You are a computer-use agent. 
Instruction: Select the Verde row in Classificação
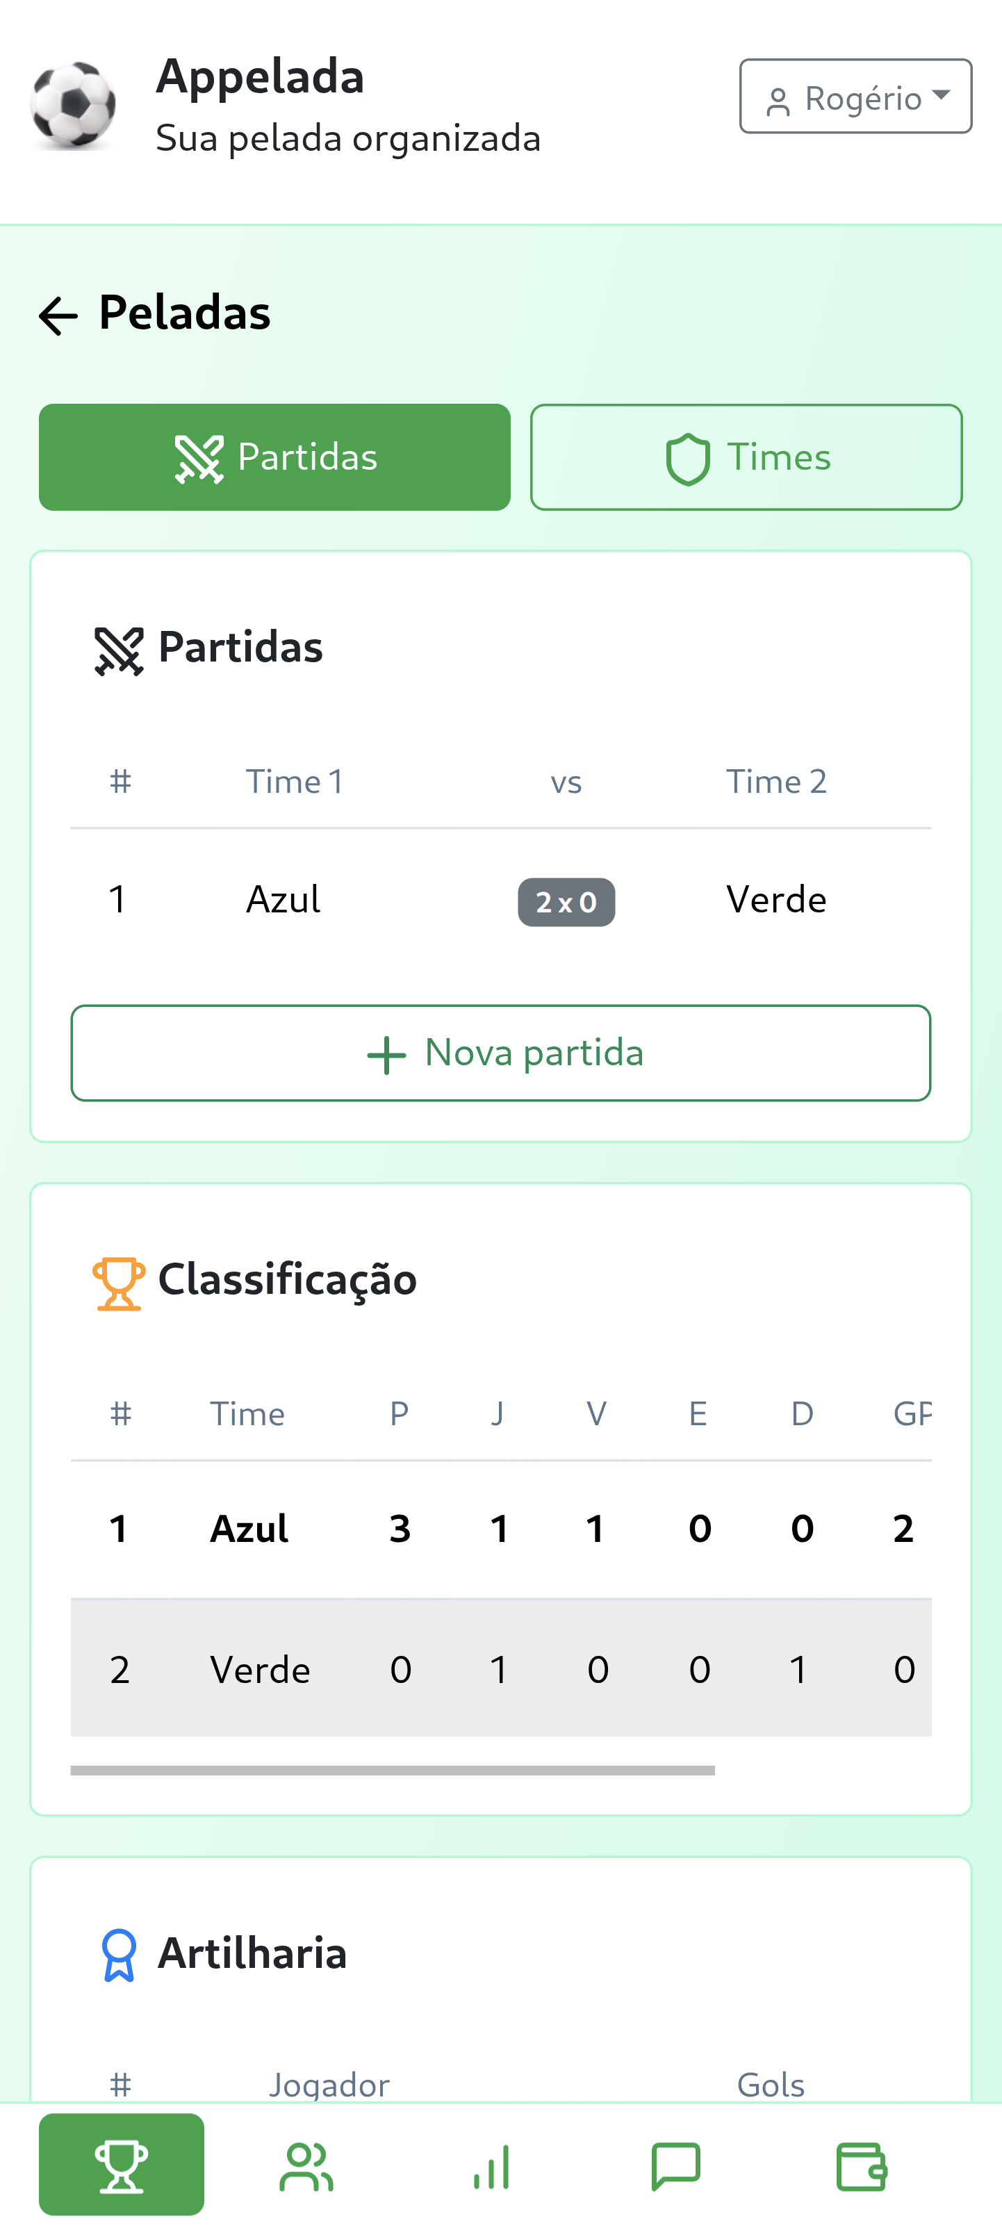(x=501, y=1669)
